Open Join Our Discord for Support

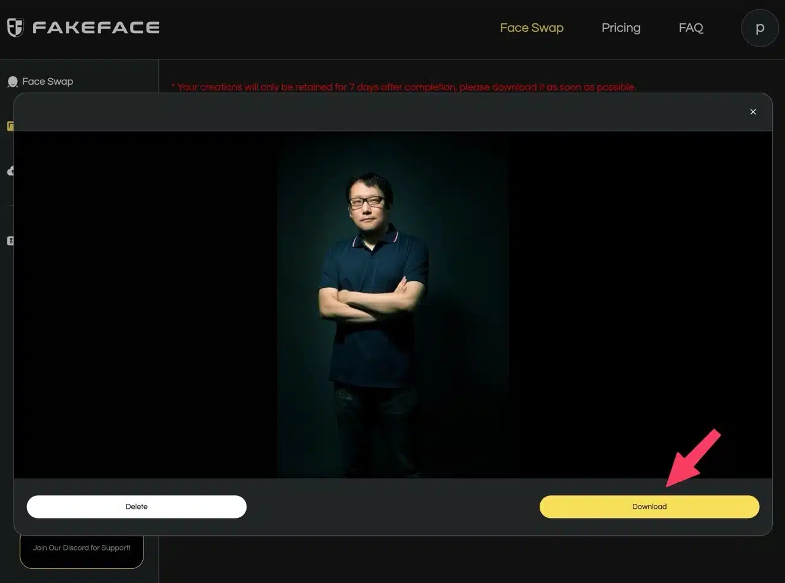click(82, 547)
